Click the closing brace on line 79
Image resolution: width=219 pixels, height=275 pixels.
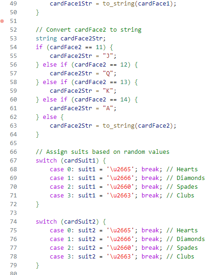[38, 265]
